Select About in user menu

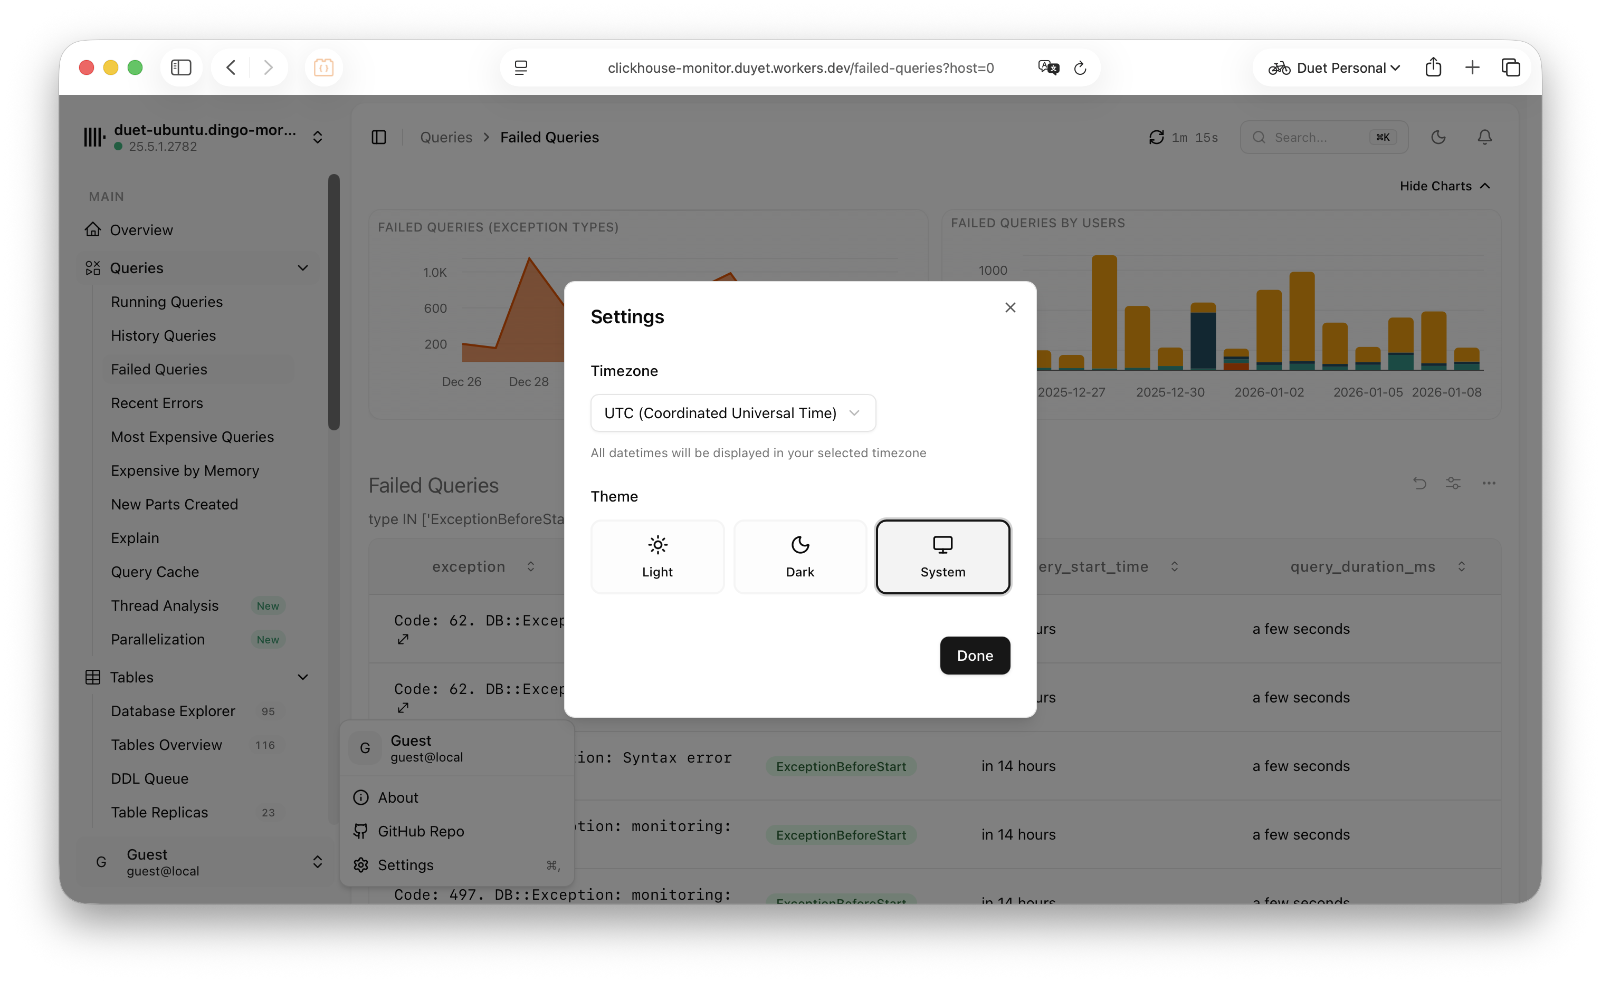[398, 797]
